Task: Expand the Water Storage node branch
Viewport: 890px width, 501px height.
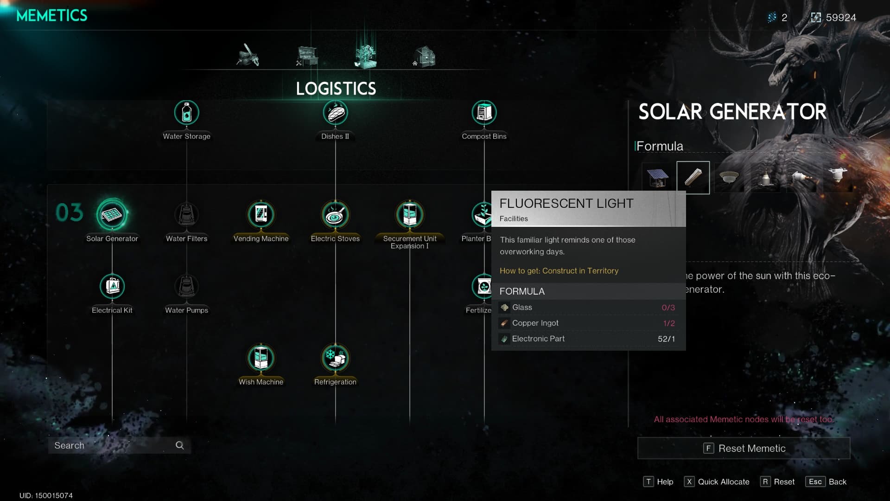Action: (186, 113)
